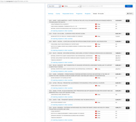Select the FF-IPM fruit flies project row
The height and width of the screenshot is (122, 136).
89,92
